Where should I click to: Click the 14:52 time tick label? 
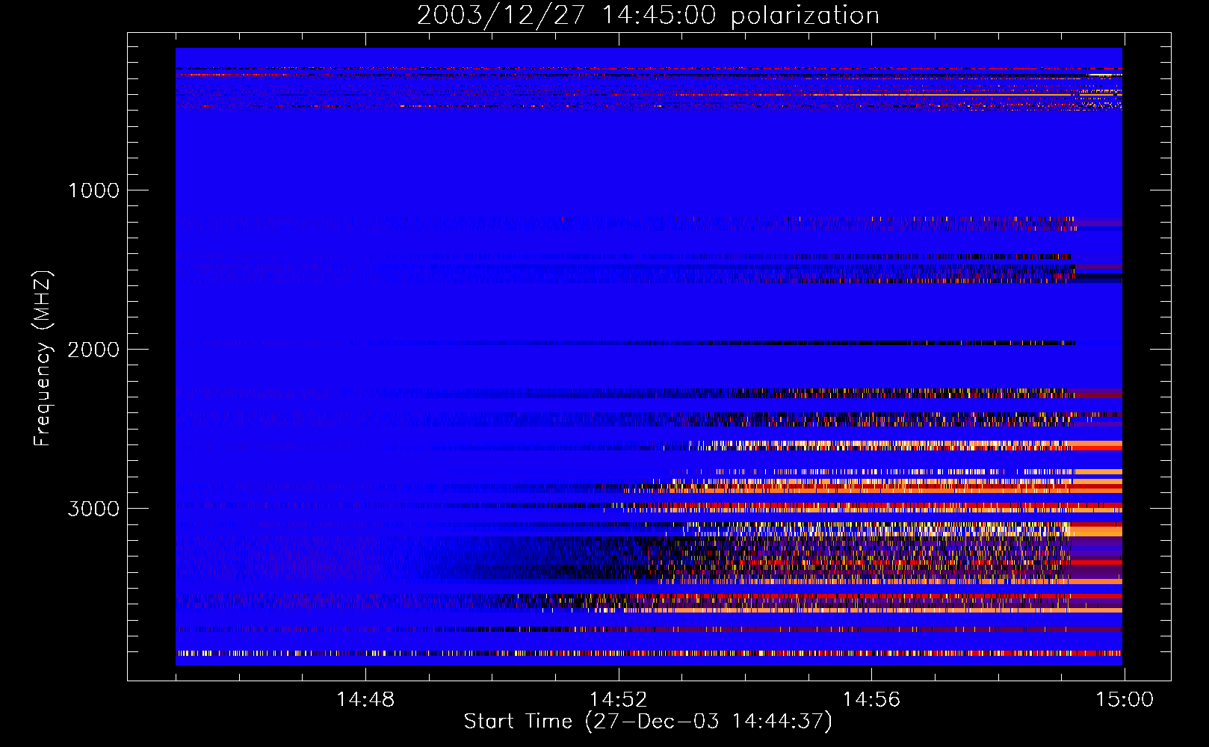[618, 700]
